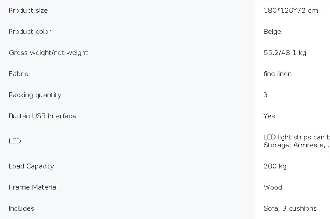This screenshot has width=330, height=219.
Task: Select the 200 kg load value
Action: pyautogui.click(x=275, y=166)
